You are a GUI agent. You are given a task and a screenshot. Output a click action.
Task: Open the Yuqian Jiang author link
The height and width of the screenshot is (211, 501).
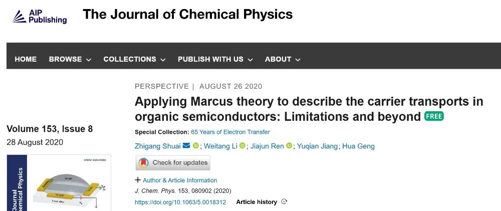(317, 146)
